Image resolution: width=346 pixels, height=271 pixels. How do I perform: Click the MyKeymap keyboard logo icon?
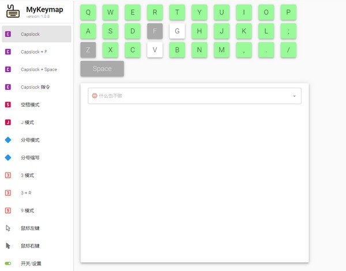click(x=12, y=12)
